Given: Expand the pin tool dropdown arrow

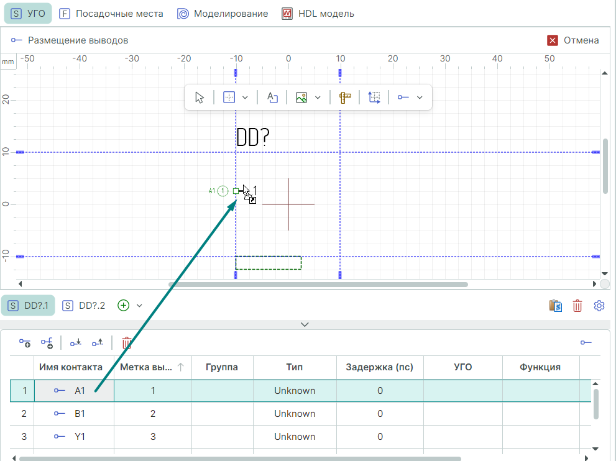Looking at the screenshot, I should (420, 98).
